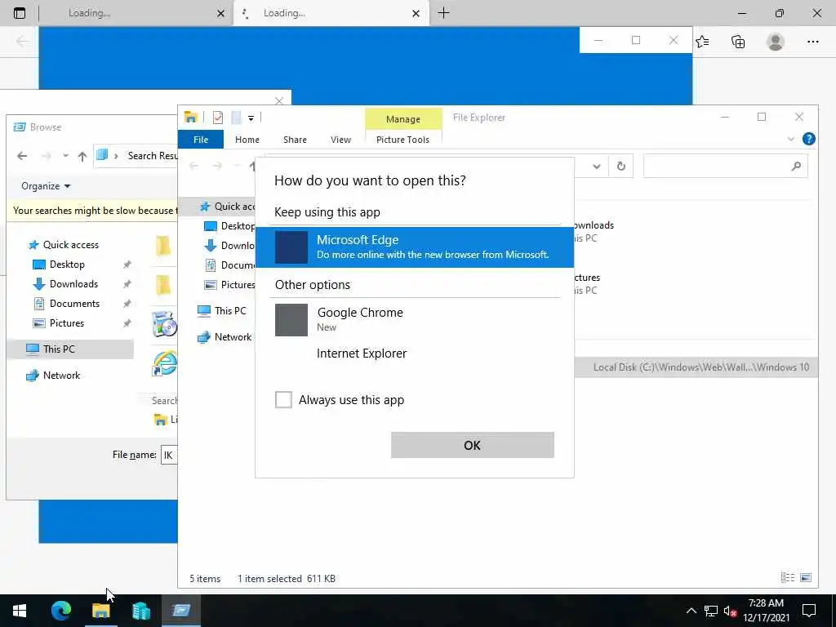This screenshot has height=627, width=836.
Task: Open the Action Center notifications icon
Action: (809, 611)
